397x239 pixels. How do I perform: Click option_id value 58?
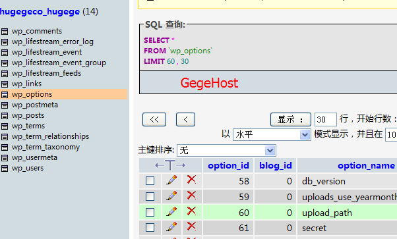click(x=244, y=181)
